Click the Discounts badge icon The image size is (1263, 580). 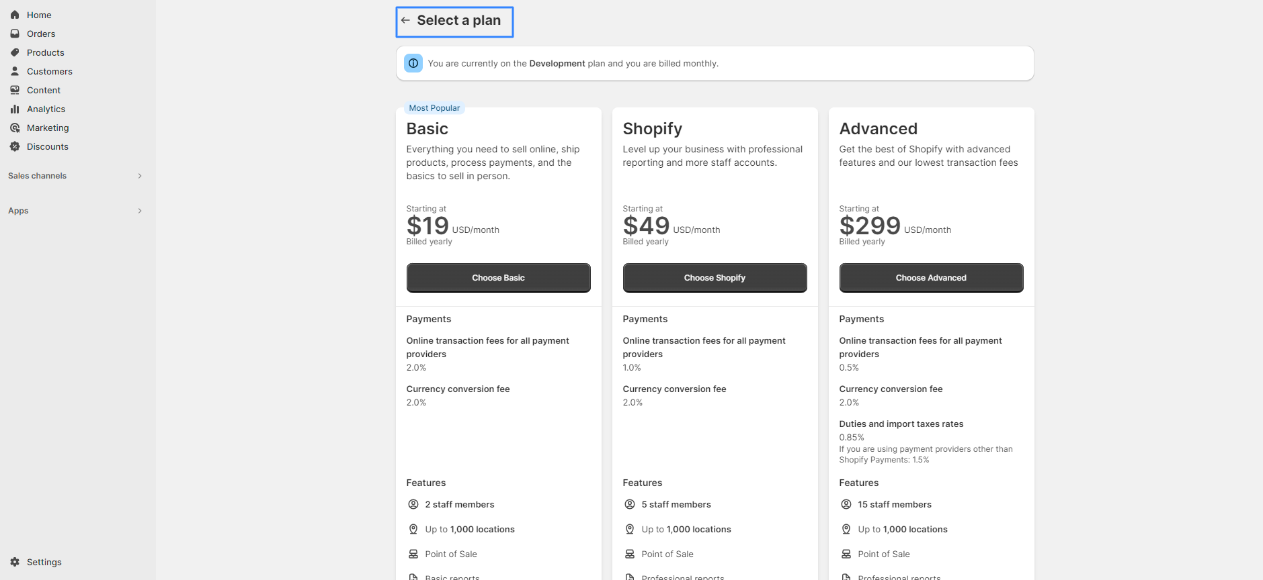click(15, 146)
